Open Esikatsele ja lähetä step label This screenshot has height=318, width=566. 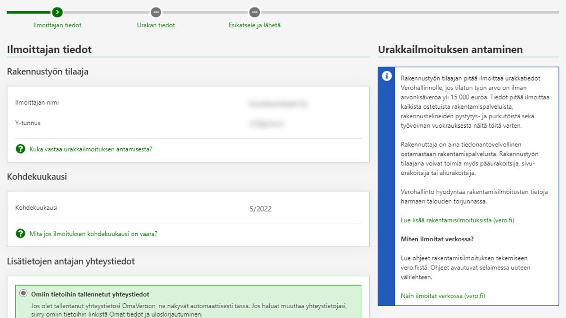pyautogui.click(x=255, y=25)
